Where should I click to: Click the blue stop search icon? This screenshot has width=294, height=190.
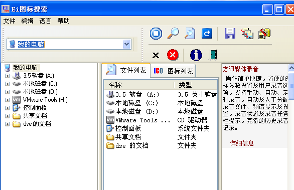tap(156, 34)
